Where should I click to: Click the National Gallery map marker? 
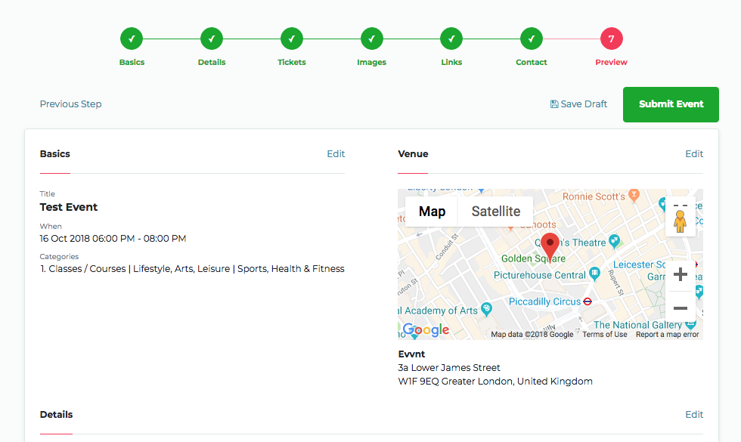pyautogui.click(x=690, y=324)
